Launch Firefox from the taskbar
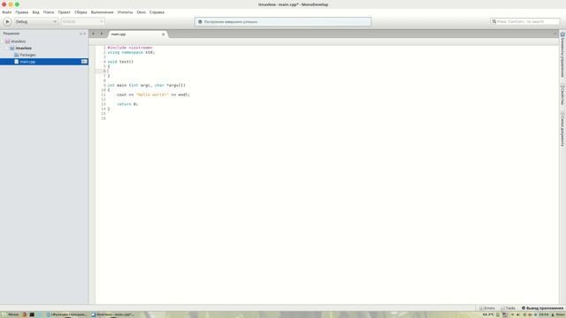 tap(25, 314)
